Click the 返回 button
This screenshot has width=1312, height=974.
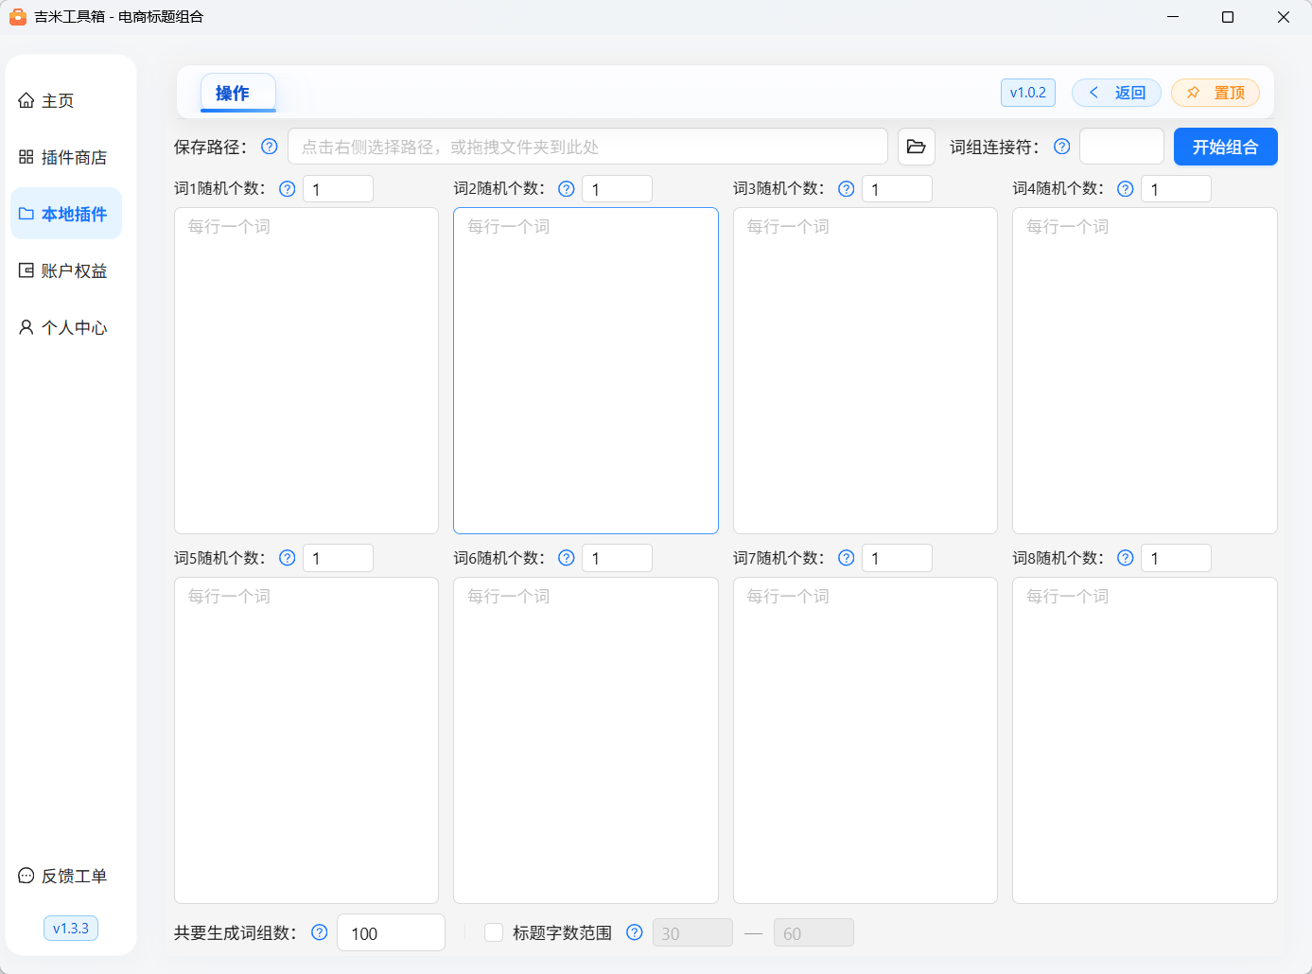(x=1116, y=93)
